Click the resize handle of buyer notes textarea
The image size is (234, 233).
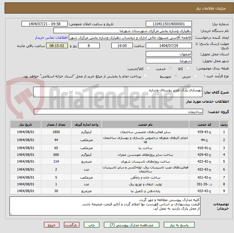pos(11,214)
